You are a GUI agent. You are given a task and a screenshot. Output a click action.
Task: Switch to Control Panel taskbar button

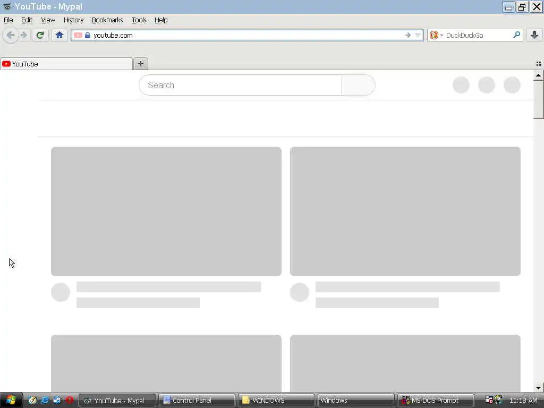[197, 401]
